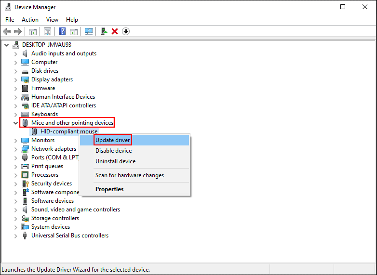Viewport: 377px width, 275px height.
Task: Open the File menu
Action: [x=10, y=20]
